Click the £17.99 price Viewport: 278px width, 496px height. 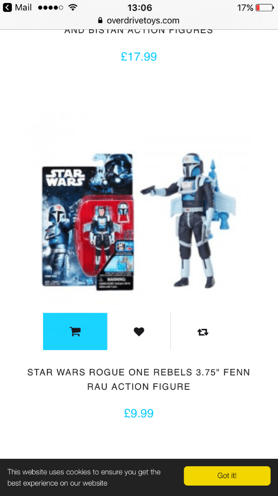click(139, 57)
